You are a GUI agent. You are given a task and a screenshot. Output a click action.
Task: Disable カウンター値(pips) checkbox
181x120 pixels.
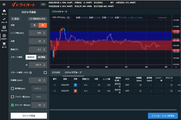coord(12,105)
